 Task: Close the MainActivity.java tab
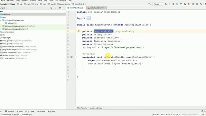click(x=84, y=8)
